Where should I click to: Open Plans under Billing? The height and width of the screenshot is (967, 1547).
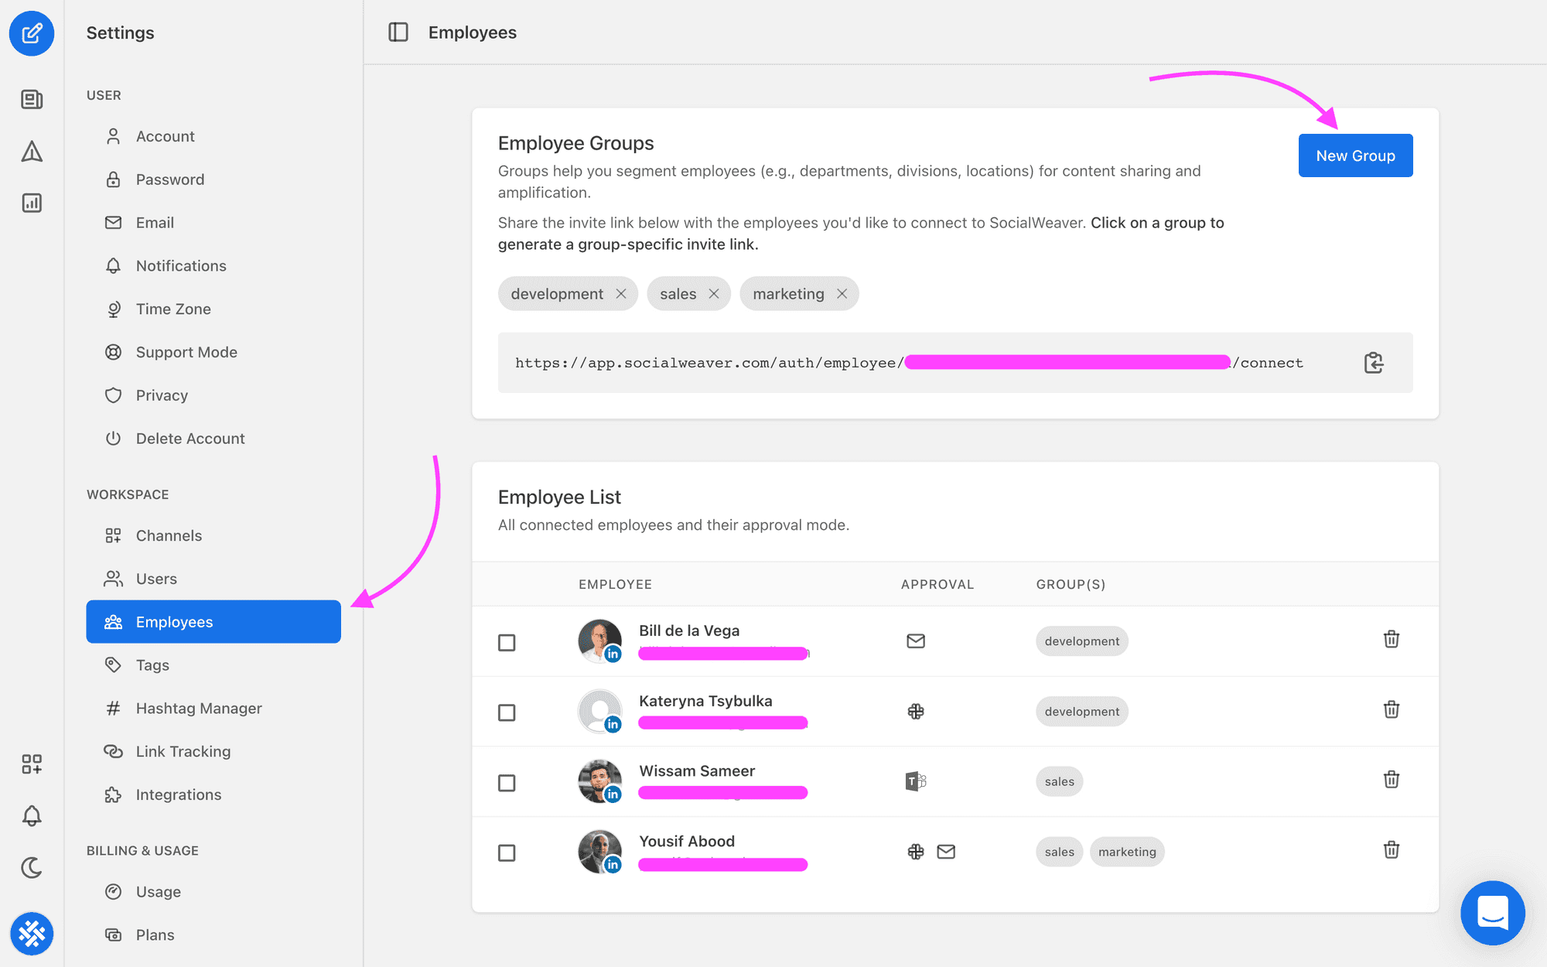[213, 935]
